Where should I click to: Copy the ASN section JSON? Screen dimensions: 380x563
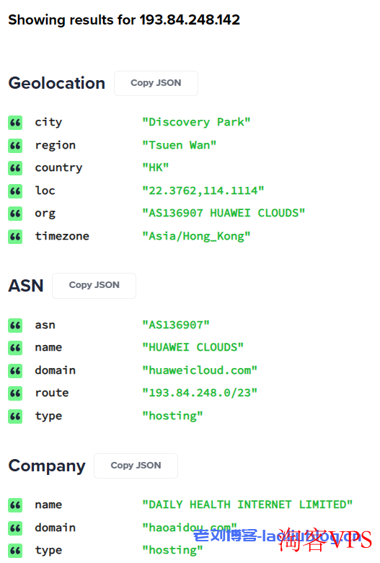(94, 285)
